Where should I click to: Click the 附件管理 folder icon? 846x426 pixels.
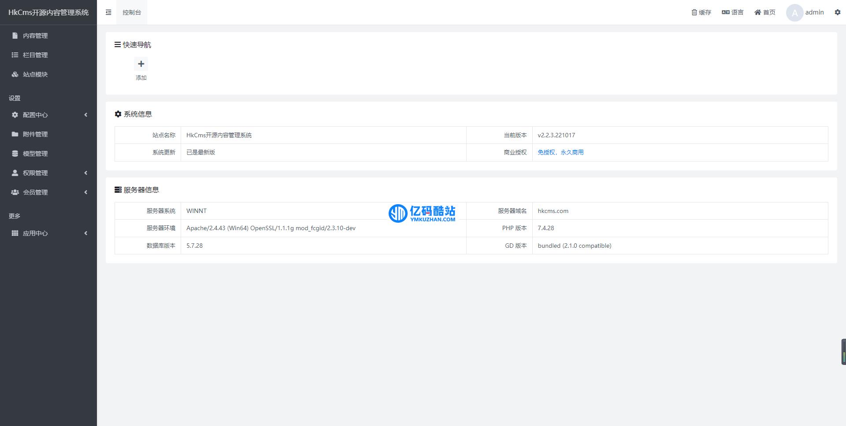(x=15, y=134)
